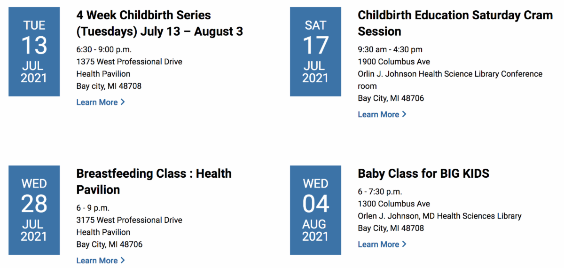Click Learn More under Baby Class for BIG KIDS

coord(378,244)
